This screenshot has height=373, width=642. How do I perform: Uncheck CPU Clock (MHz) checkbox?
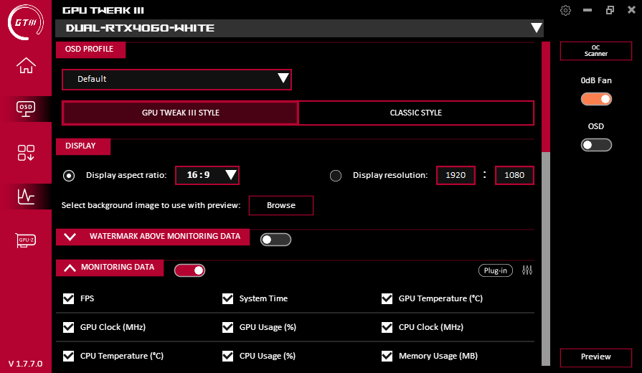tap(387, 327)
